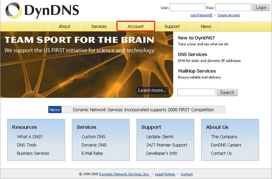Click the DynDNS logo
The height and width of the screenshot is (179, 272).
pos(42,11)
